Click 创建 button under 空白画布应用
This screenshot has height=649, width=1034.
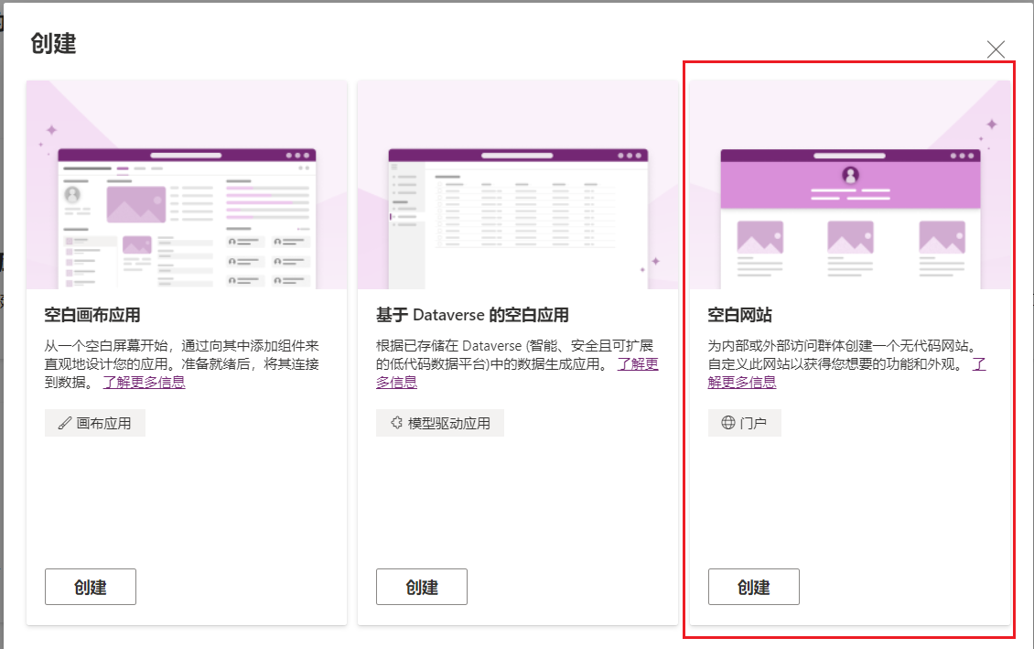91,587
